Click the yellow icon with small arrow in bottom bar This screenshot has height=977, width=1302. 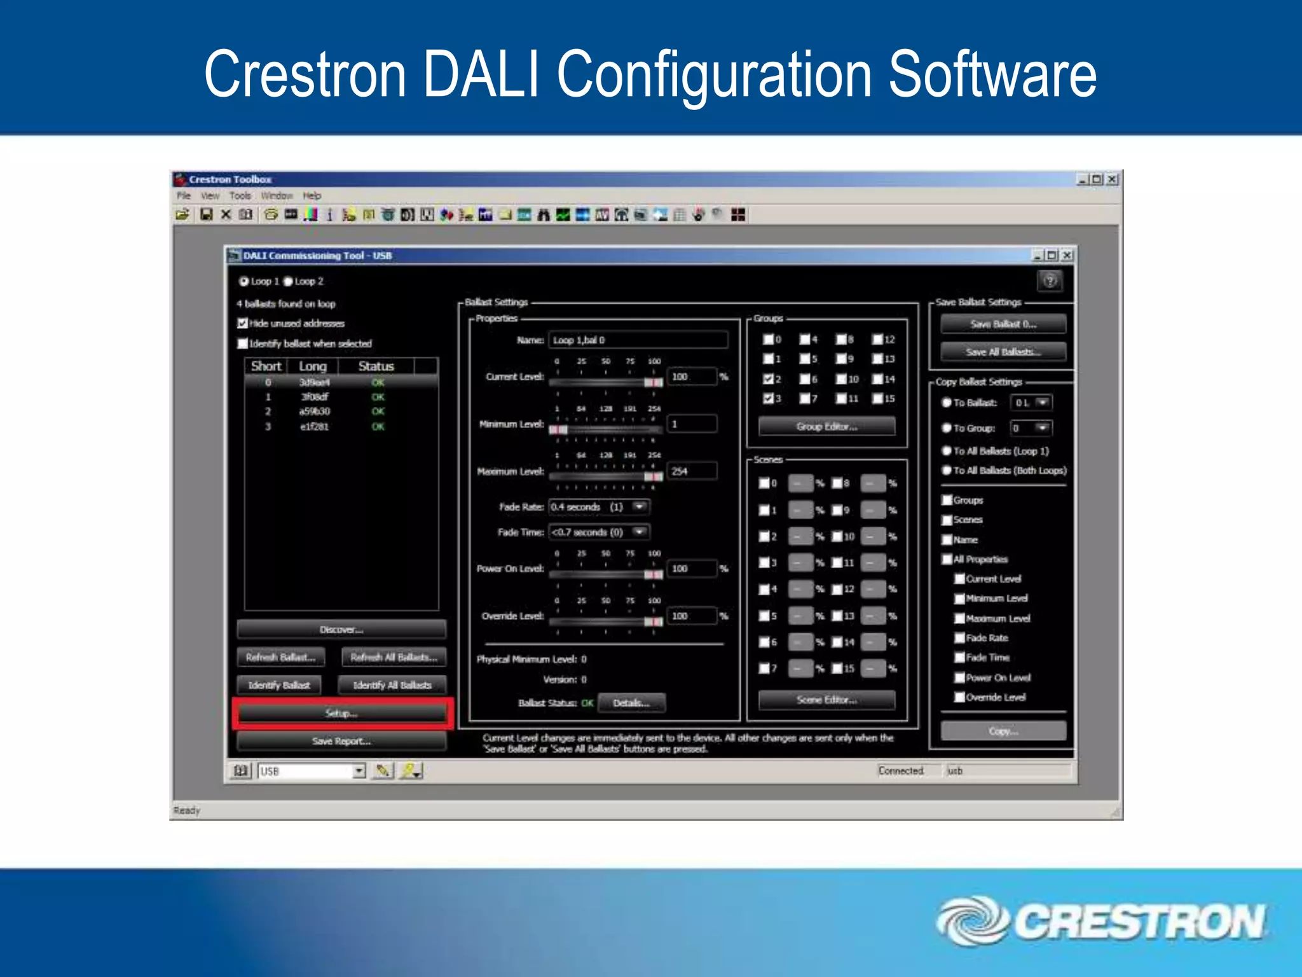(411, 771)
